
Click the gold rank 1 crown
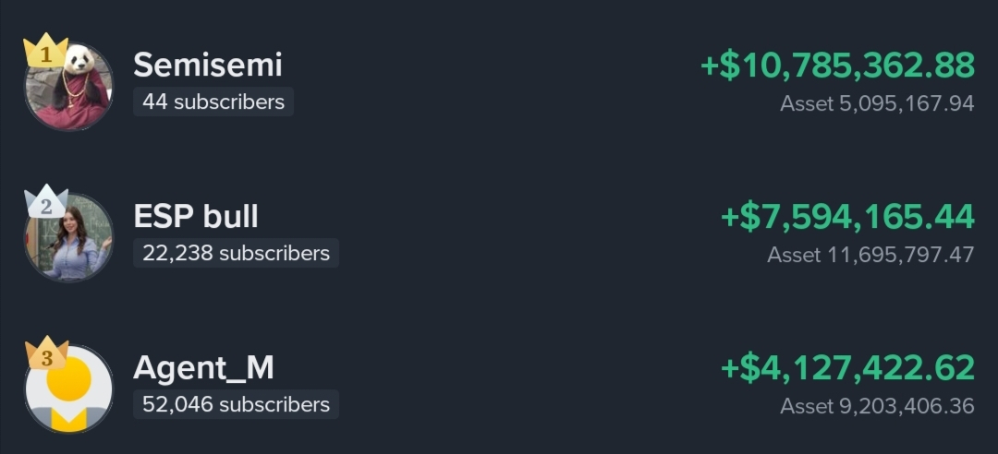[x=45, y=53]
